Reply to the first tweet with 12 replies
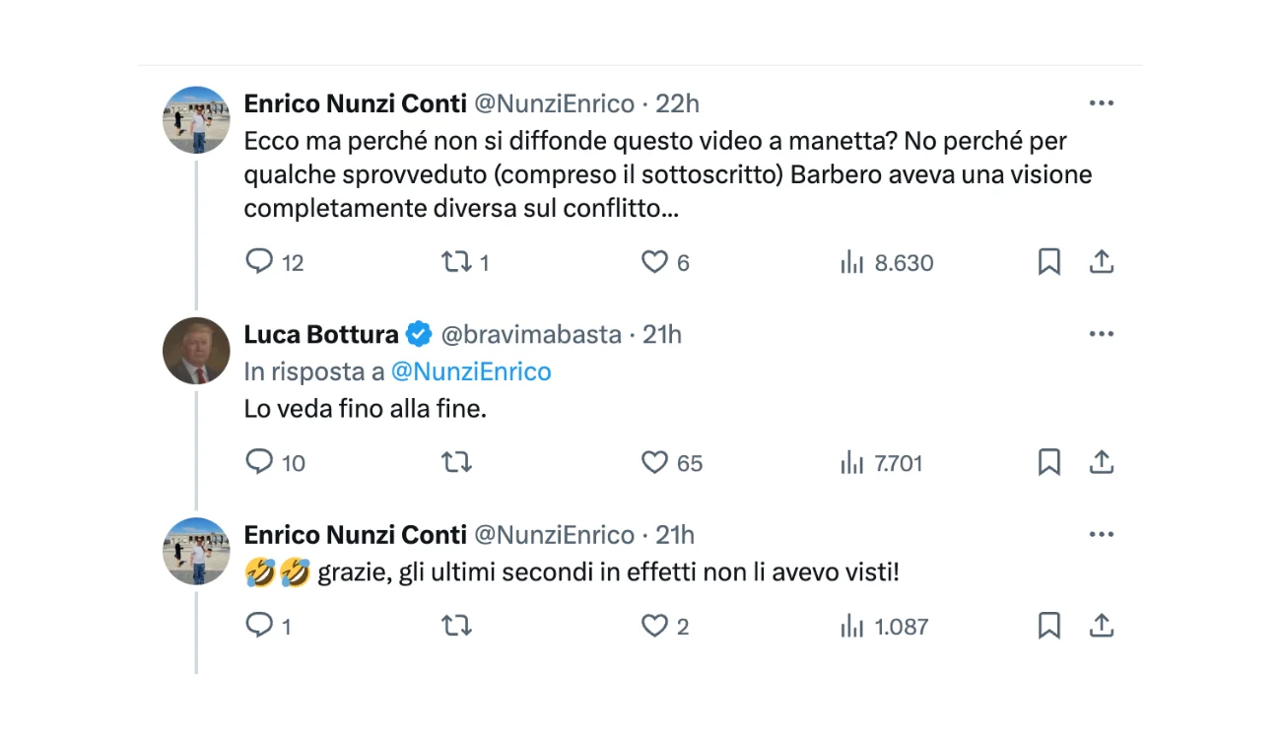 pyautogui.click(x=259, y=262)
